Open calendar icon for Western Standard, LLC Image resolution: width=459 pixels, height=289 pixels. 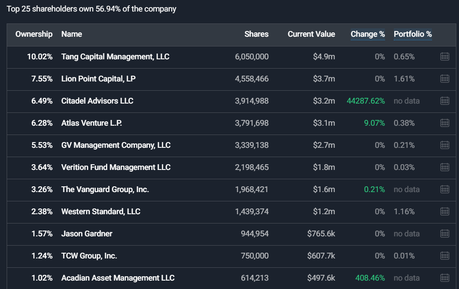click(445, 211)
